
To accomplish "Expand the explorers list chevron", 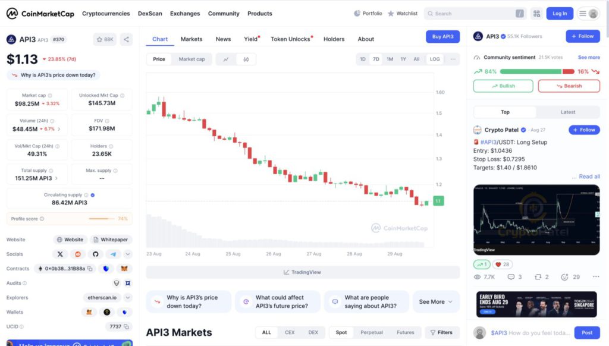I will 127,297.
